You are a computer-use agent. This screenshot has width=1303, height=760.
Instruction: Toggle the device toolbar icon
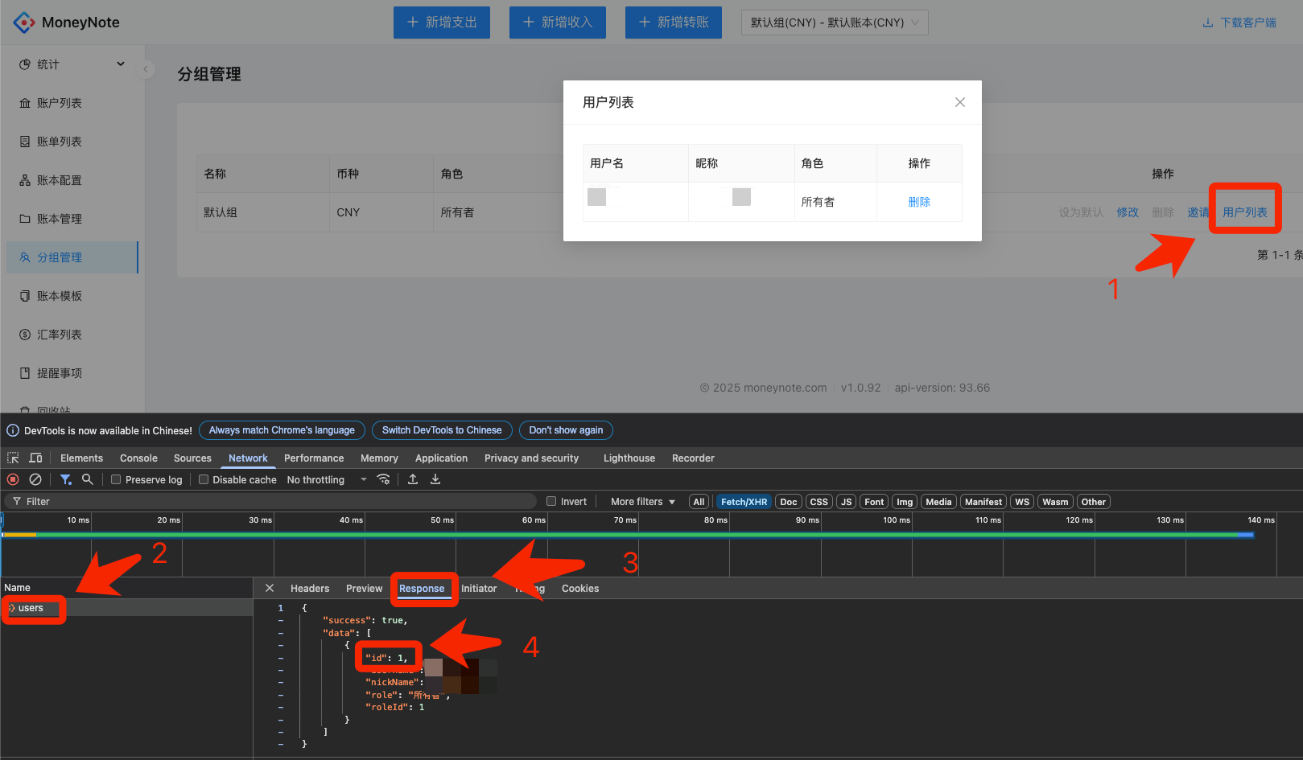pos(35,458)
